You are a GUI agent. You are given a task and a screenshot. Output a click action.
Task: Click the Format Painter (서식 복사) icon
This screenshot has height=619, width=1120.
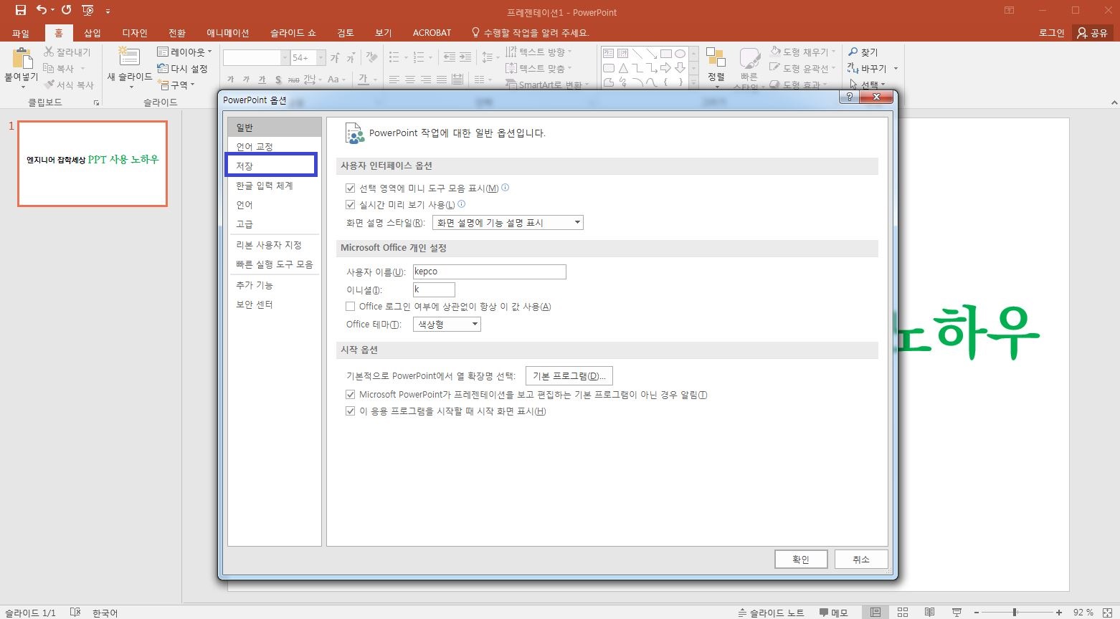(x=49, y=85)
